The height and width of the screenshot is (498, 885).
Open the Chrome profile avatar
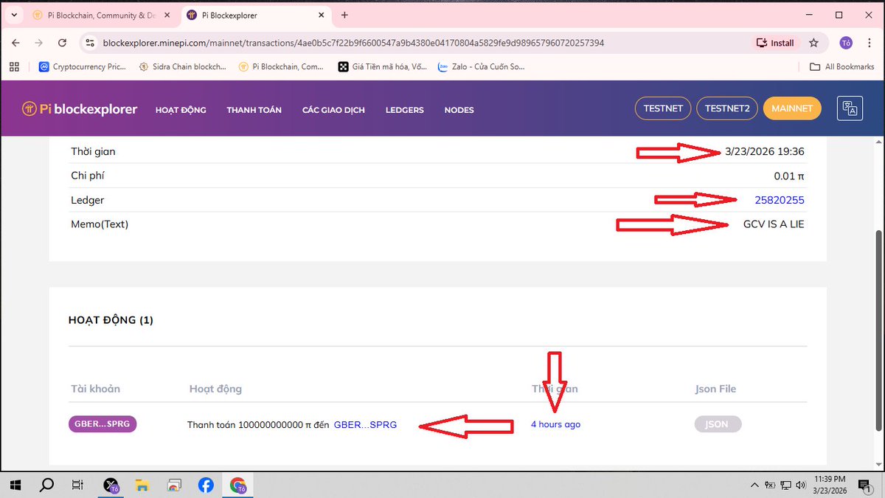tap(846, 43)
